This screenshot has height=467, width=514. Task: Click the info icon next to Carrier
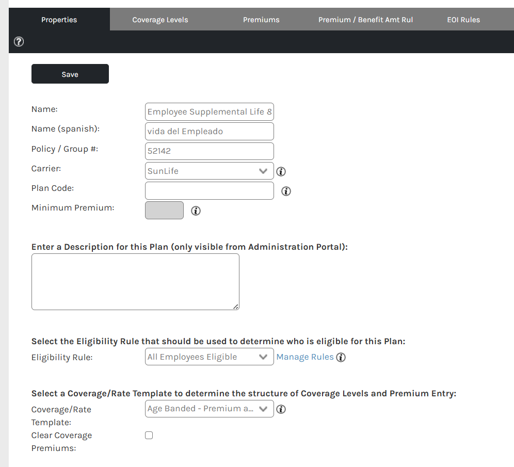[281, 171]
